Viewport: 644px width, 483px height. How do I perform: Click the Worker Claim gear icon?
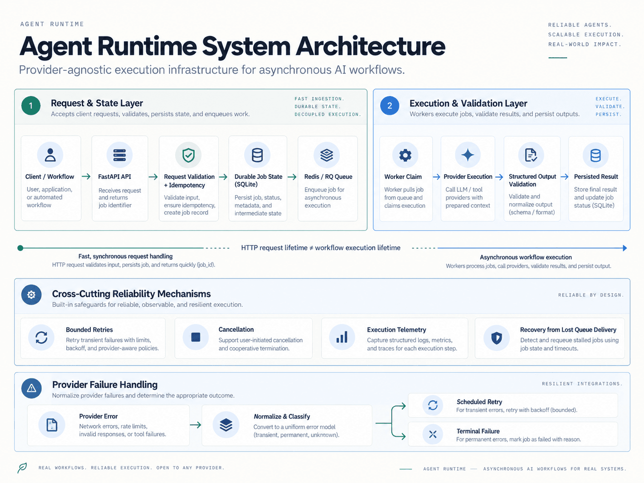(405, 155)
